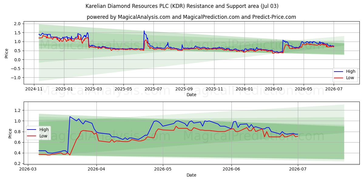Screen dimensions: 364x182
Task: Click the '2025-03' date tick label
Action: coord(93,89)
